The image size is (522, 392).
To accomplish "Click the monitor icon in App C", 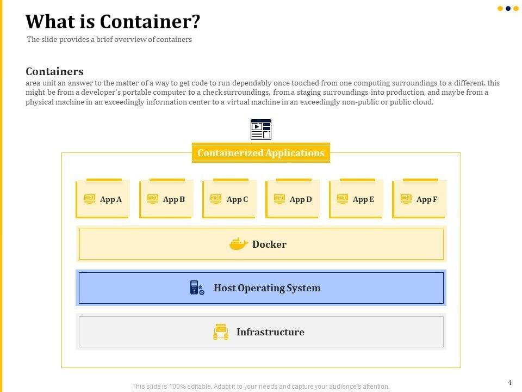I will point(216,199).
